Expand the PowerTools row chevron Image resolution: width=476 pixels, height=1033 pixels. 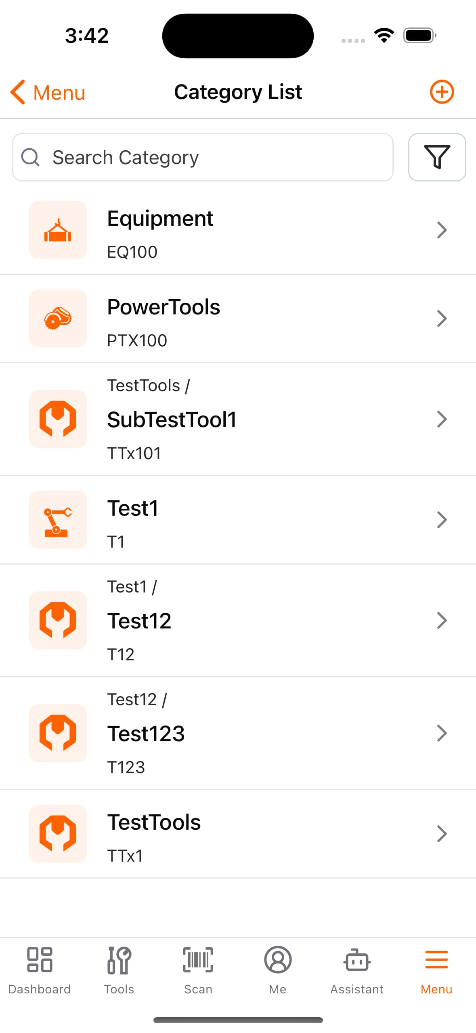(x=442, y=318)
